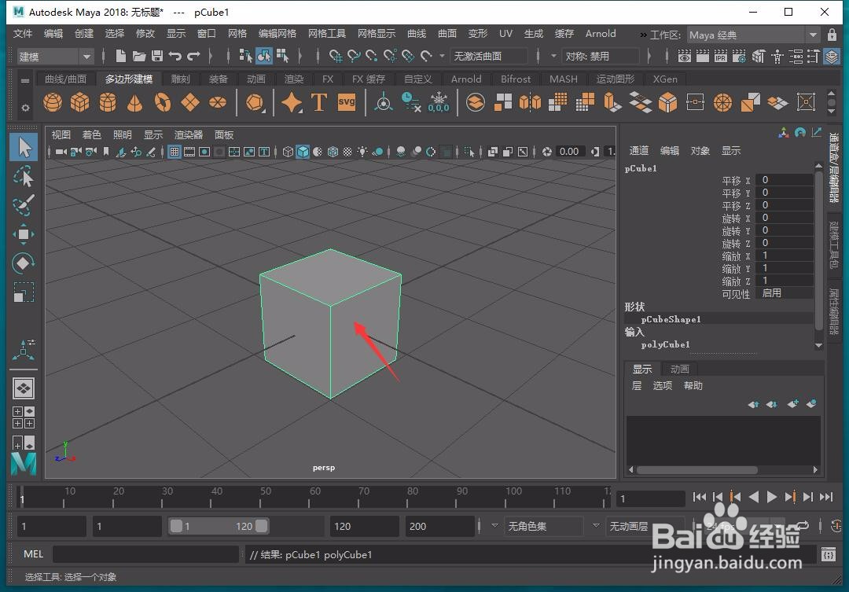Switch to 动画 tab in layer editor

click(679, 369)
